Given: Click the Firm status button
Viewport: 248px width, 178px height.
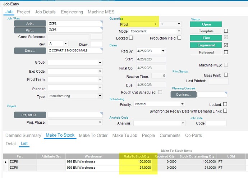Looking at the screenshot, I should coord(206,38).
